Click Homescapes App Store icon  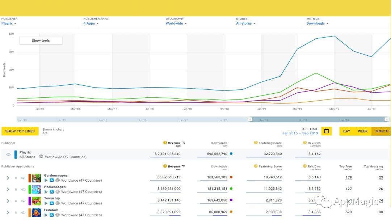pyautogui.click(x=52, y=192)
